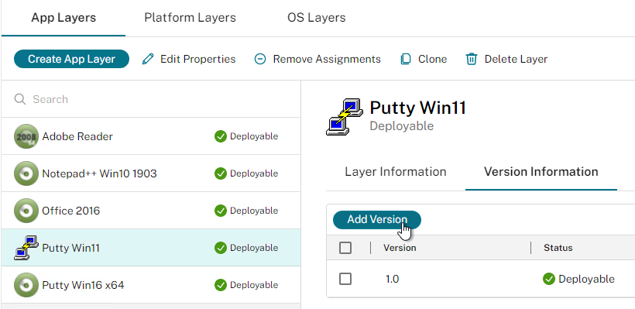
Task: Switch to Platform Layers tab
Action: click(x=190, y=18)
